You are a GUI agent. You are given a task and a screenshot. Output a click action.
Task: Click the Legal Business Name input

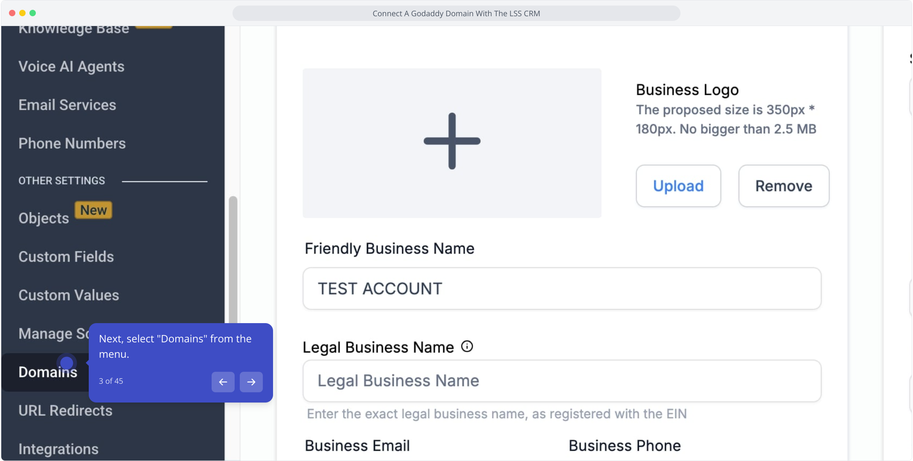[562, 381]
